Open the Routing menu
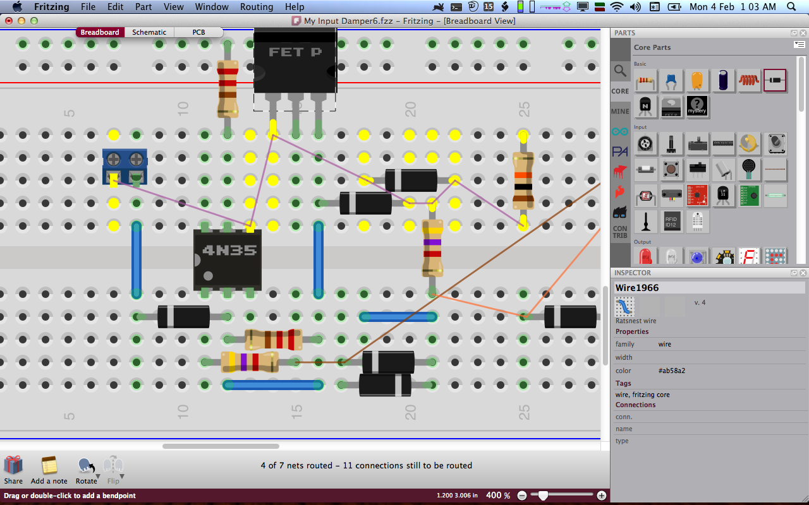This screenshot has width=809, height=505. point(257,7)
